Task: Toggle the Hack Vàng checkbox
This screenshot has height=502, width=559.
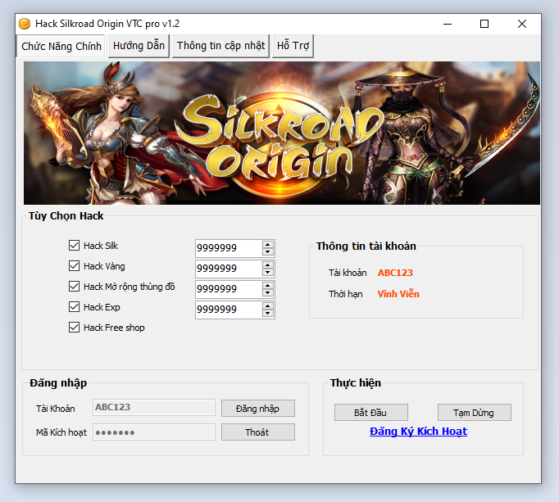Action: click(75, 266)
